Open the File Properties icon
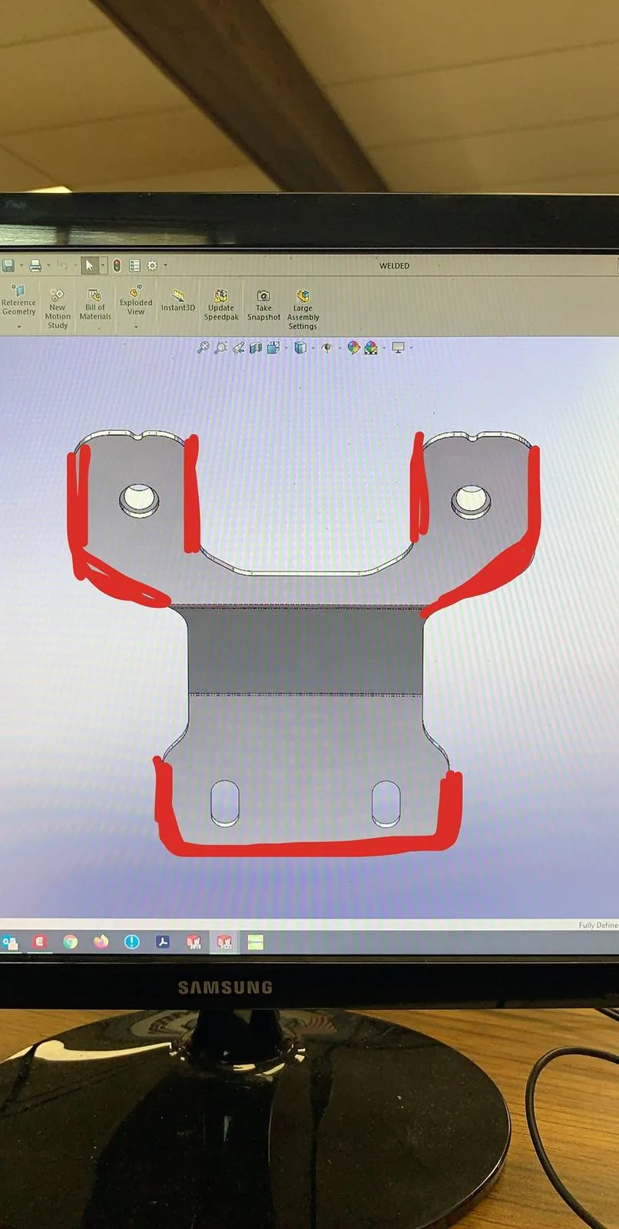Screen dimensions: 619x1229 (x=134, y=266)
